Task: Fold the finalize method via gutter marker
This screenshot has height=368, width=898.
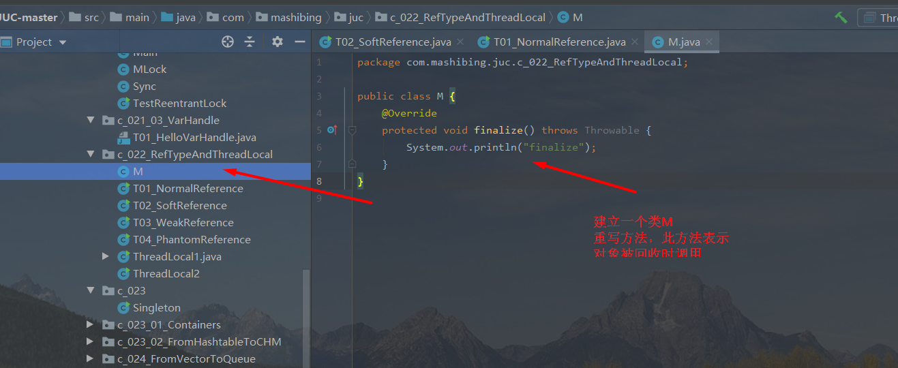Action: pyautogui.click(x=352, y=130)
